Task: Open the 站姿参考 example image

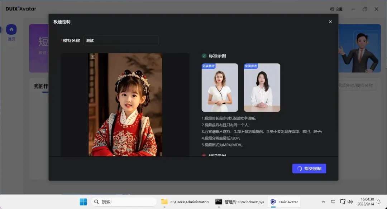Action: [220, 88]
